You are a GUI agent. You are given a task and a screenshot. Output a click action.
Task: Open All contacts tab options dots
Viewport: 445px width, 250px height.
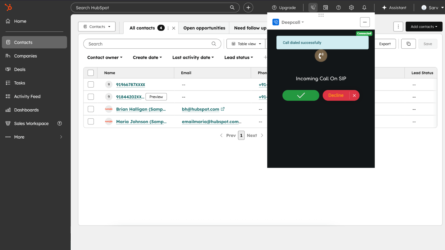point(168,28)
